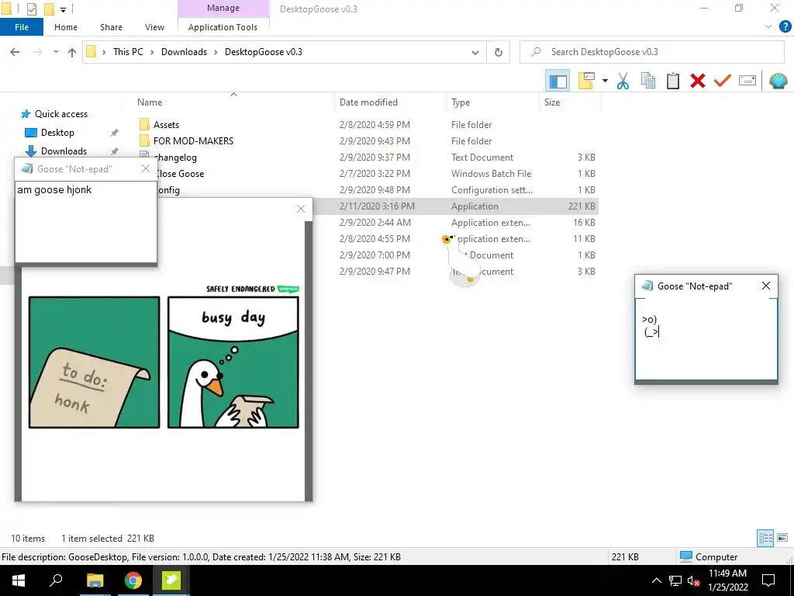This screenshot has height=596, width=794.
Task: Sort by Date modified column header
Action: pyautogui.click(x=368, y=102)
